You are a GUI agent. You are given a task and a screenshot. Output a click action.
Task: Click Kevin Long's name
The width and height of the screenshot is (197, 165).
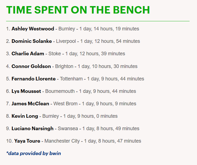point(25,116)
